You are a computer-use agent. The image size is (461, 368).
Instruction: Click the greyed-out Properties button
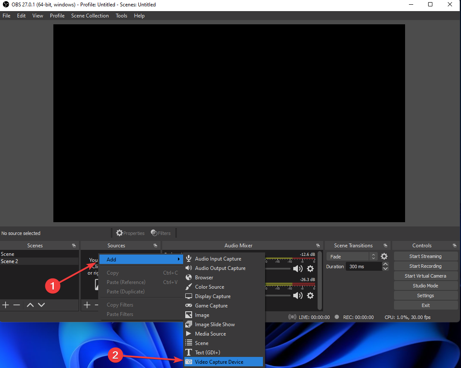pos(130,233)
